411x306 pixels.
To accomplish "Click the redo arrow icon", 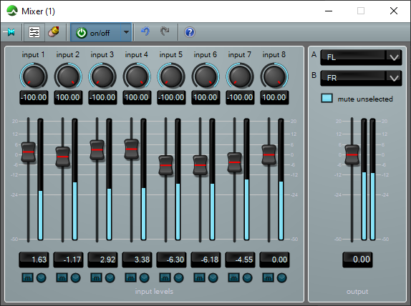I will tap(165, 31).
